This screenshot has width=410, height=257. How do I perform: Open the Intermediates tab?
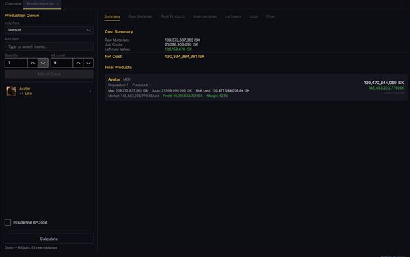[x=205, y=16]
